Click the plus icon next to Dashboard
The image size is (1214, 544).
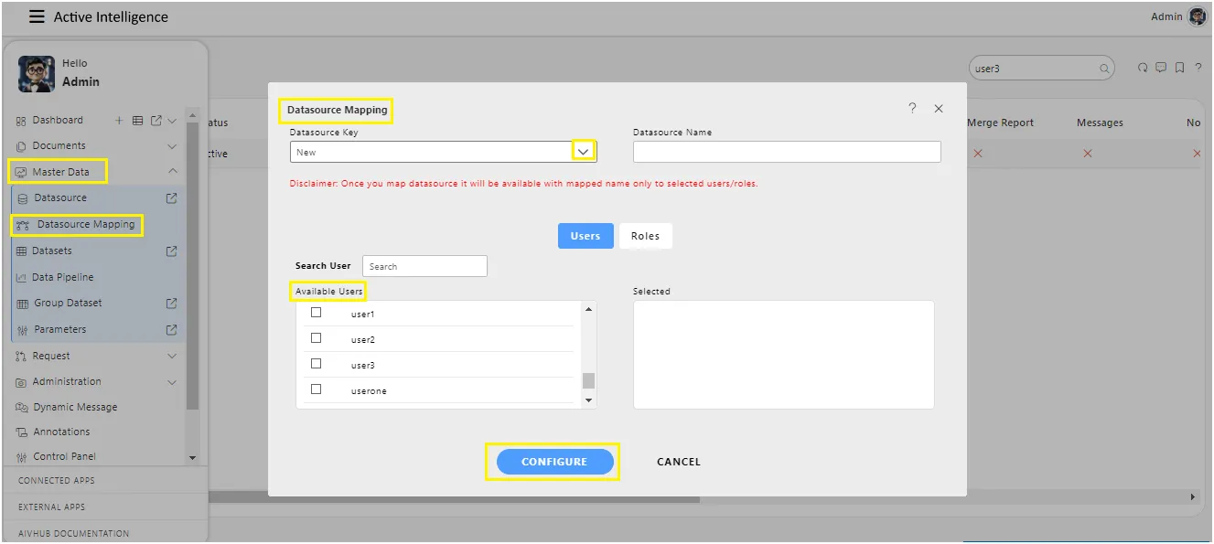pos(119,121)
